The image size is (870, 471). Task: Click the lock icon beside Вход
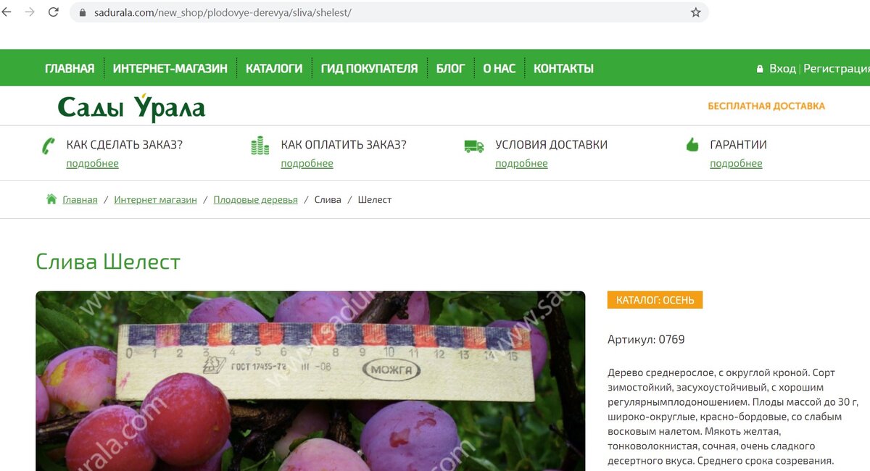tap(760, 69)
